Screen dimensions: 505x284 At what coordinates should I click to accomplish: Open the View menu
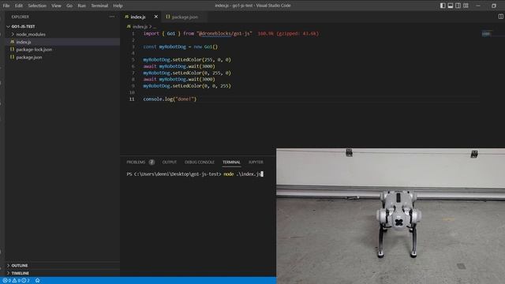(x=56, y=6)
